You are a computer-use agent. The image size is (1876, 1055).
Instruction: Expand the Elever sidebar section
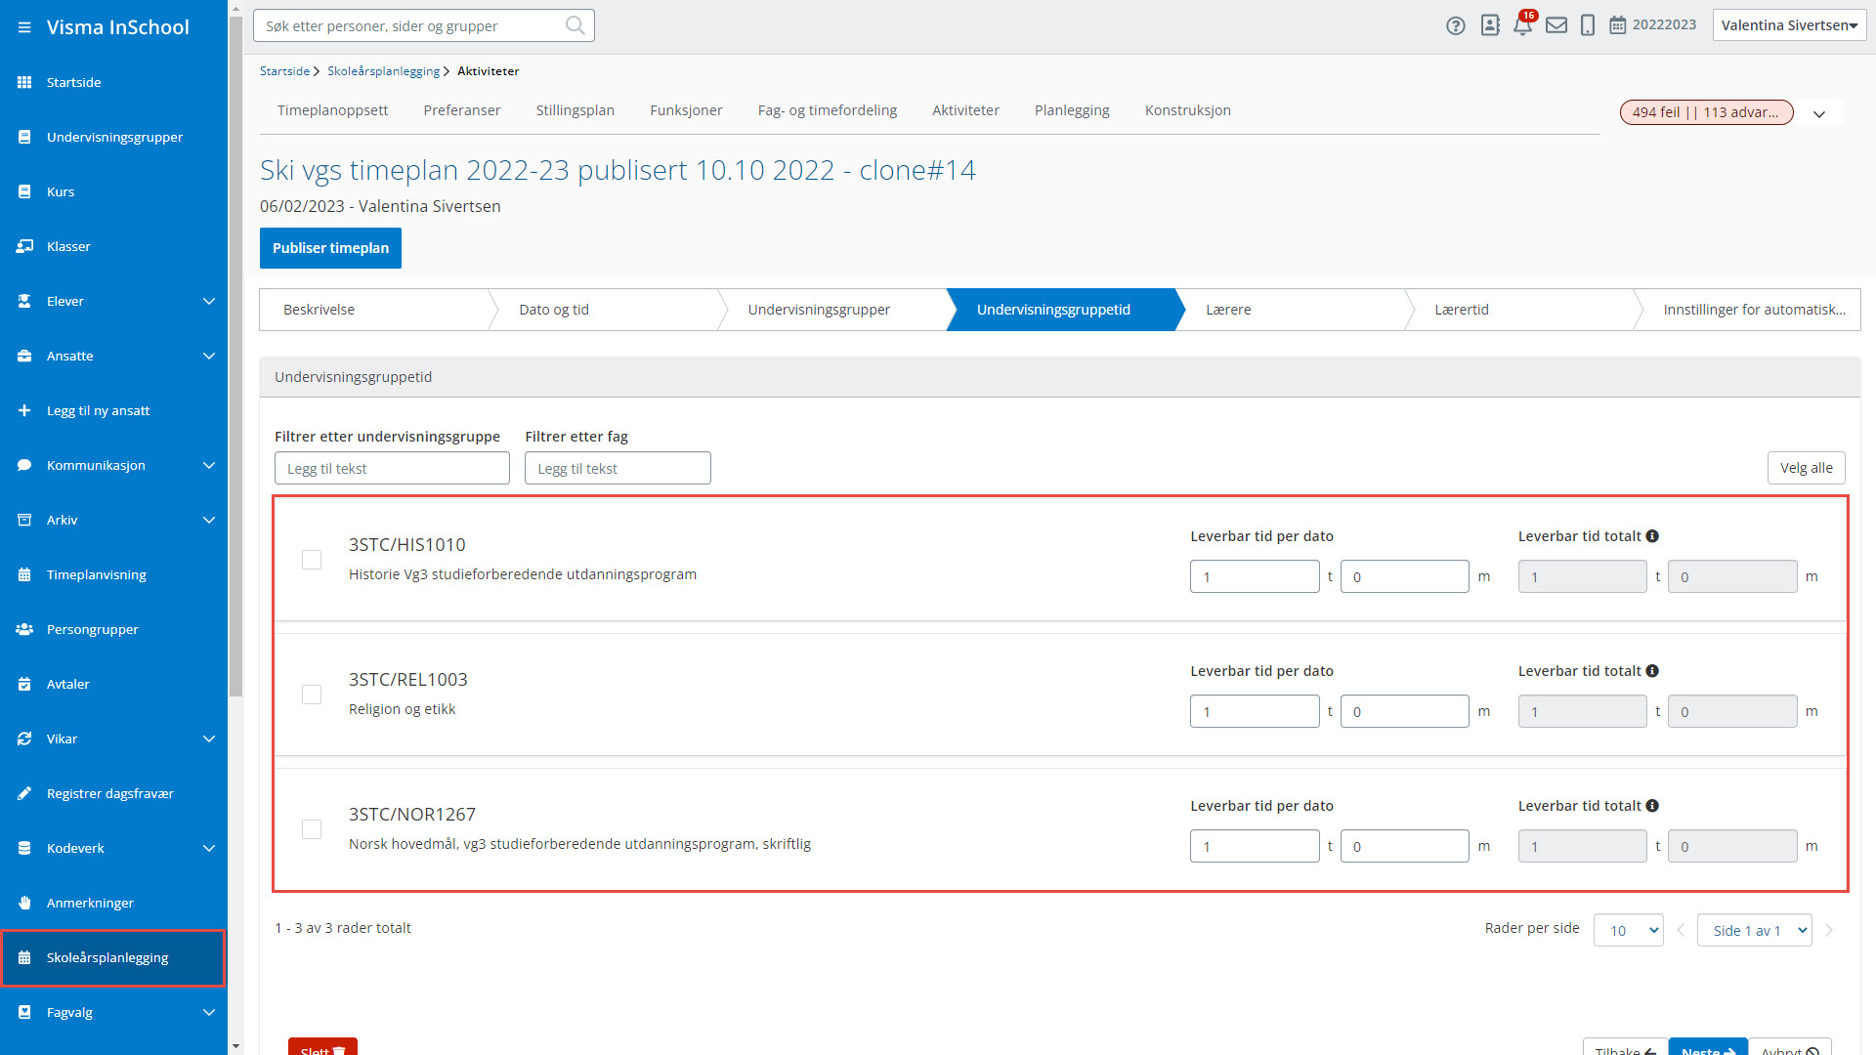(208, 301)
